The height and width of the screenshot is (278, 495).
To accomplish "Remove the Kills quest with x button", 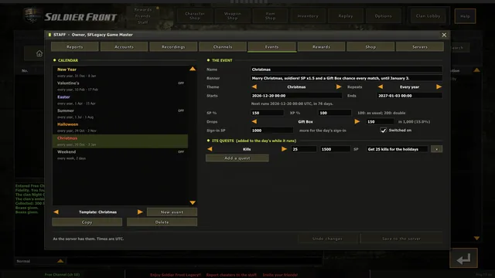I will coord(436,149).
